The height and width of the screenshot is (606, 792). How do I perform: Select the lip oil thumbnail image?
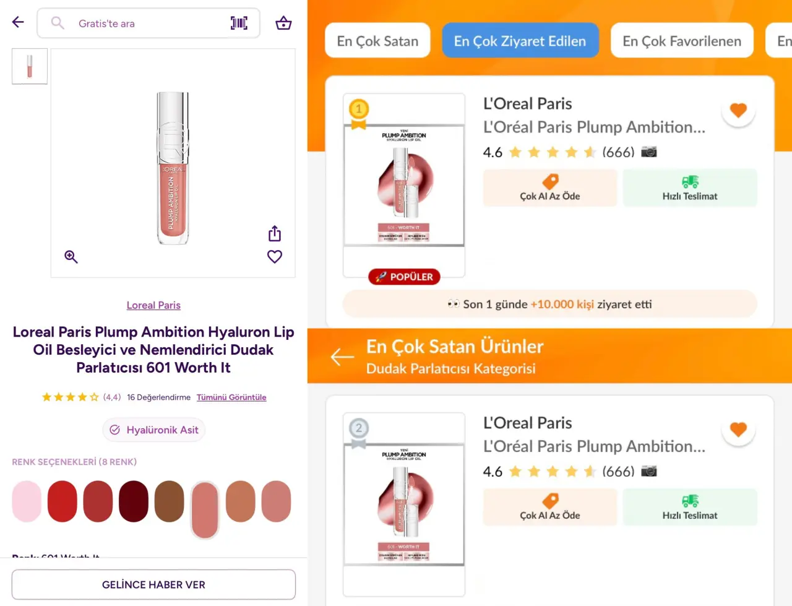30,66
